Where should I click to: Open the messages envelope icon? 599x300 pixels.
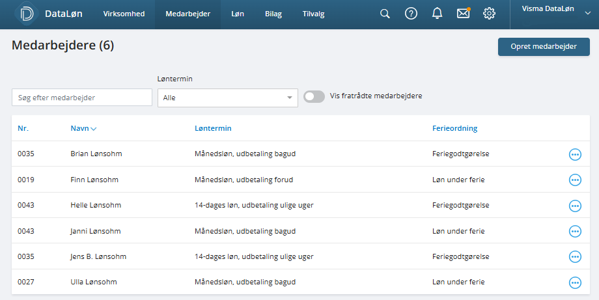point(464,14)
